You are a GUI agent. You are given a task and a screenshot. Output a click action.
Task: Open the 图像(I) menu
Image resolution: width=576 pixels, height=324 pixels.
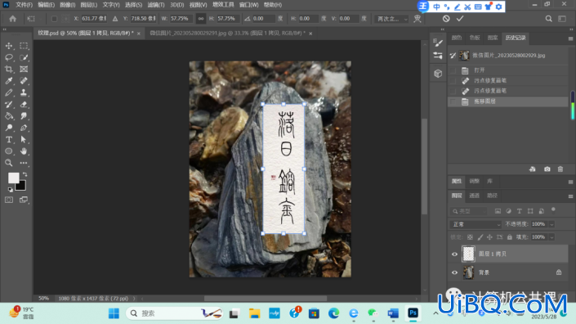click(x=67, y=5)
